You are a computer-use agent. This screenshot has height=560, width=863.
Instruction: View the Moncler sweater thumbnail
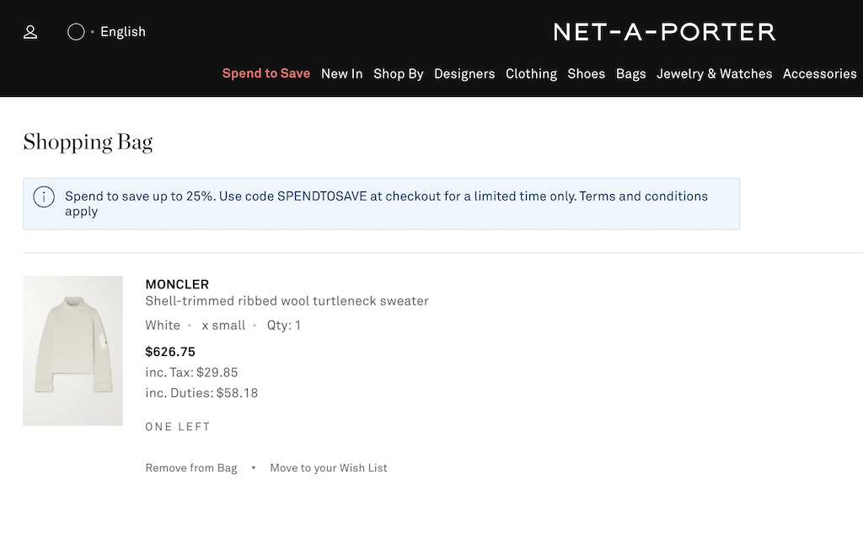pyautogui.click(x=72, y=351)
